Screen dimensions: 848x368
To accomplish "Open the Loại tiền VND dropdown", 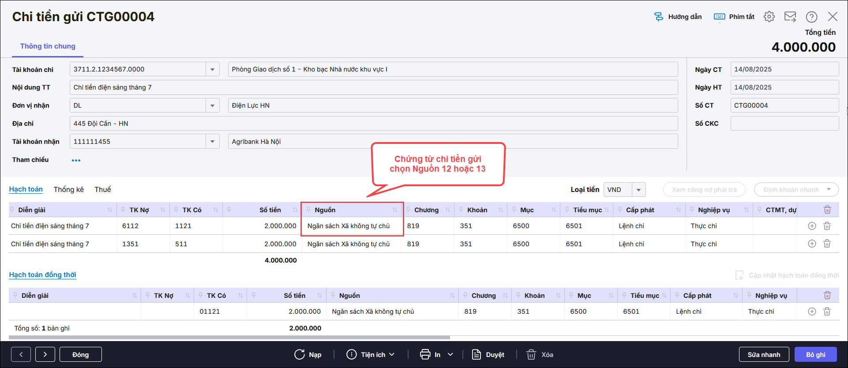I will tap(638, 190).
